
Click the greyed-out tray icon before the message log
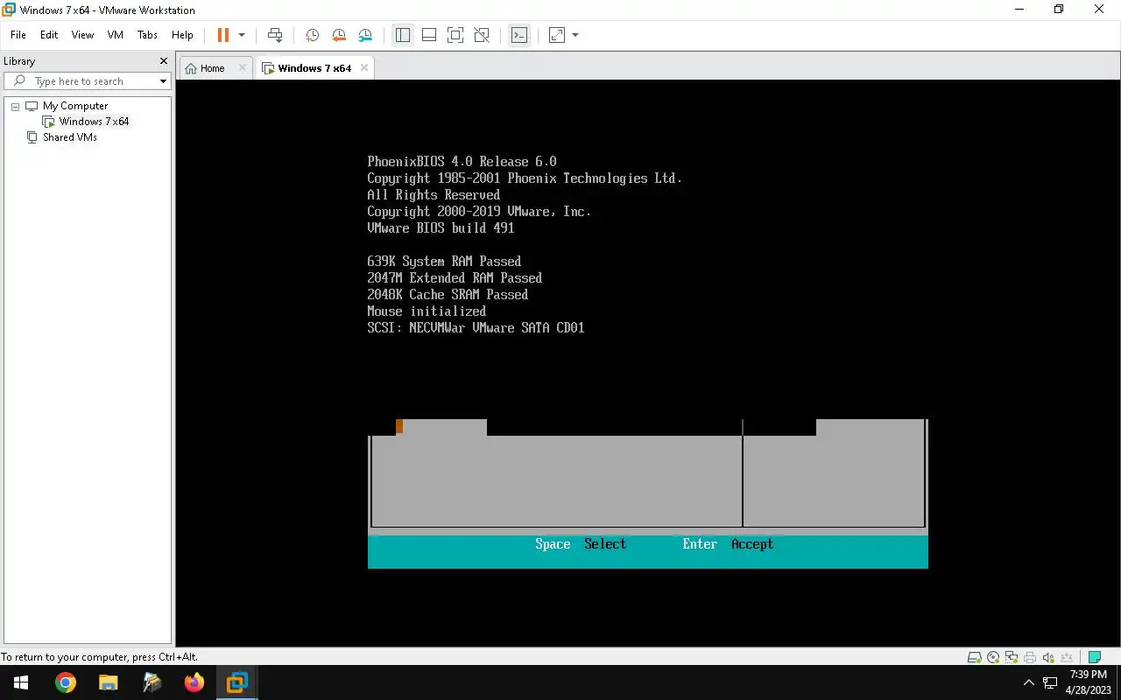pyautogui.click(x=1068, y=657)
